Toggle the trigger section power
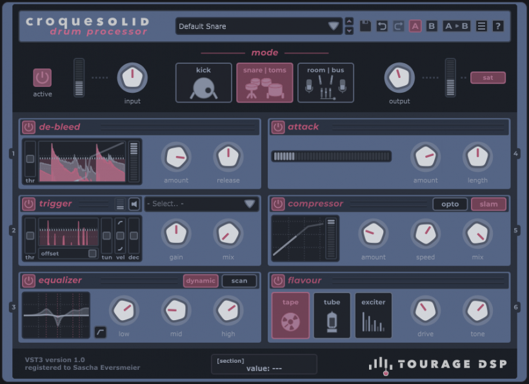529x384 pixels. [28, 204]
